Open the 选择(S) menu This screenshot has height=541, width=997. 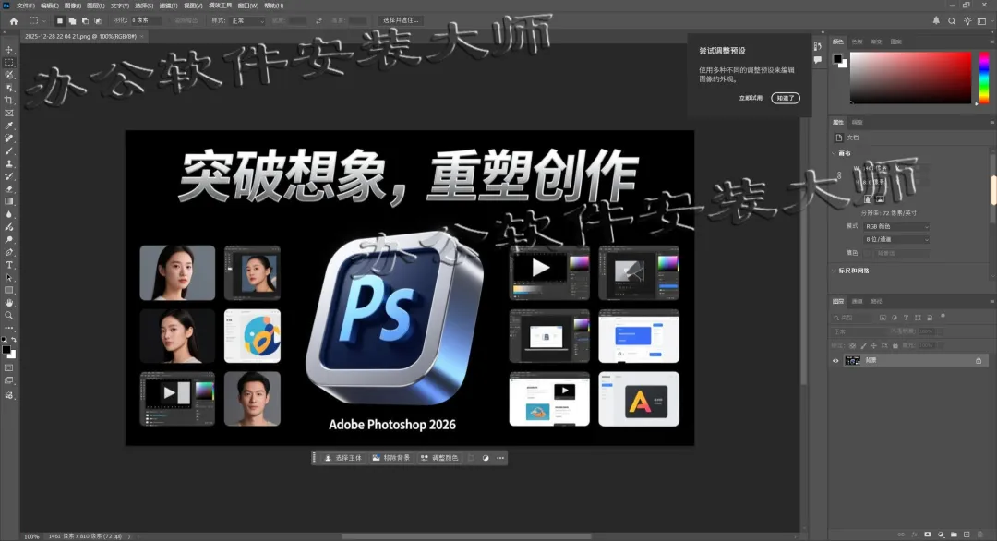click(144, 6)
